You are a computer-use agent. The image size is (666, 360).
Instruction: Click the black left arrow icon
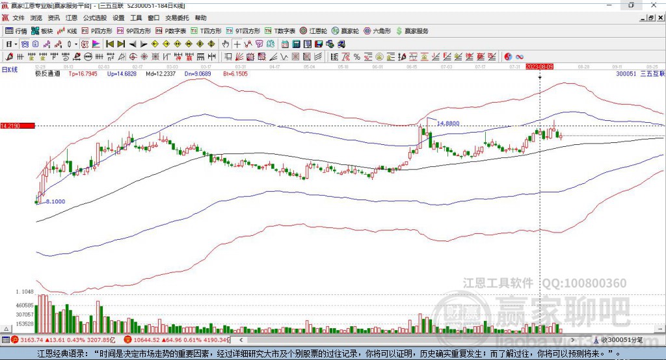tap(133, 44)
